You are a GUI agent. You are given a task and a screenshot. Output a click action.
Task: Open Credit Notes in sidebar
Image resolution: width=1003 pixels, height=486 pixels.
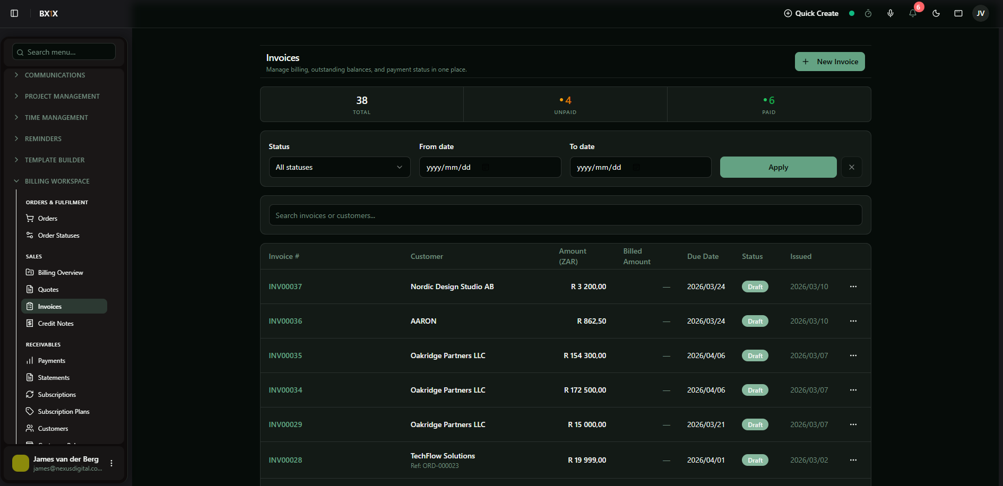(56, 323)
